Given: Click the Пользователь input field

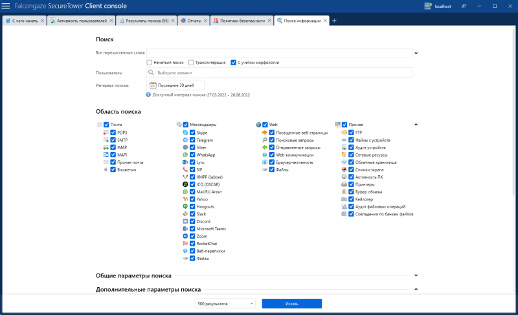Looking at the screenshot, I should point(280,73).
